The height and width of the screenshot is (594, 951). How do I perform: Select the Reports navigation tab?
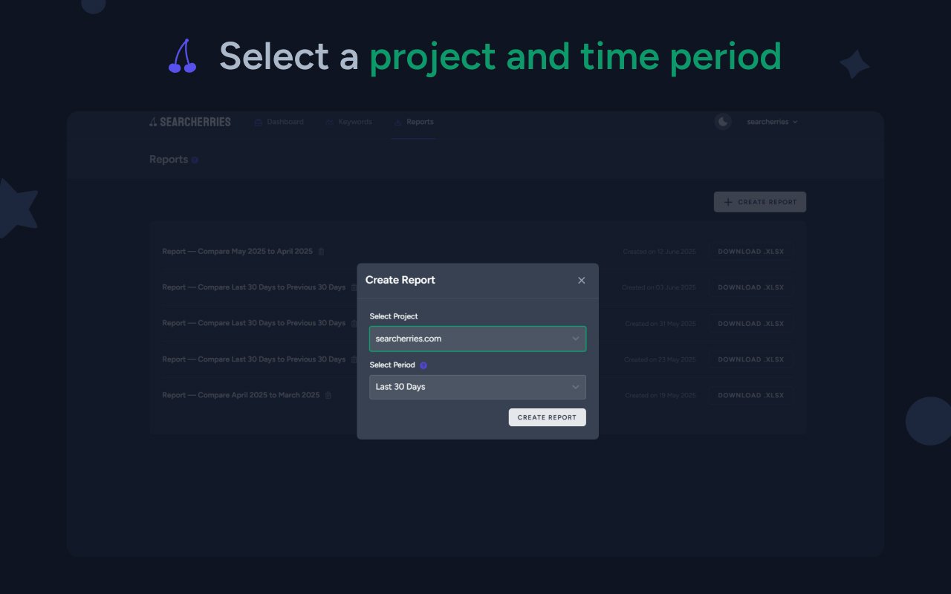tap(414, 122)
